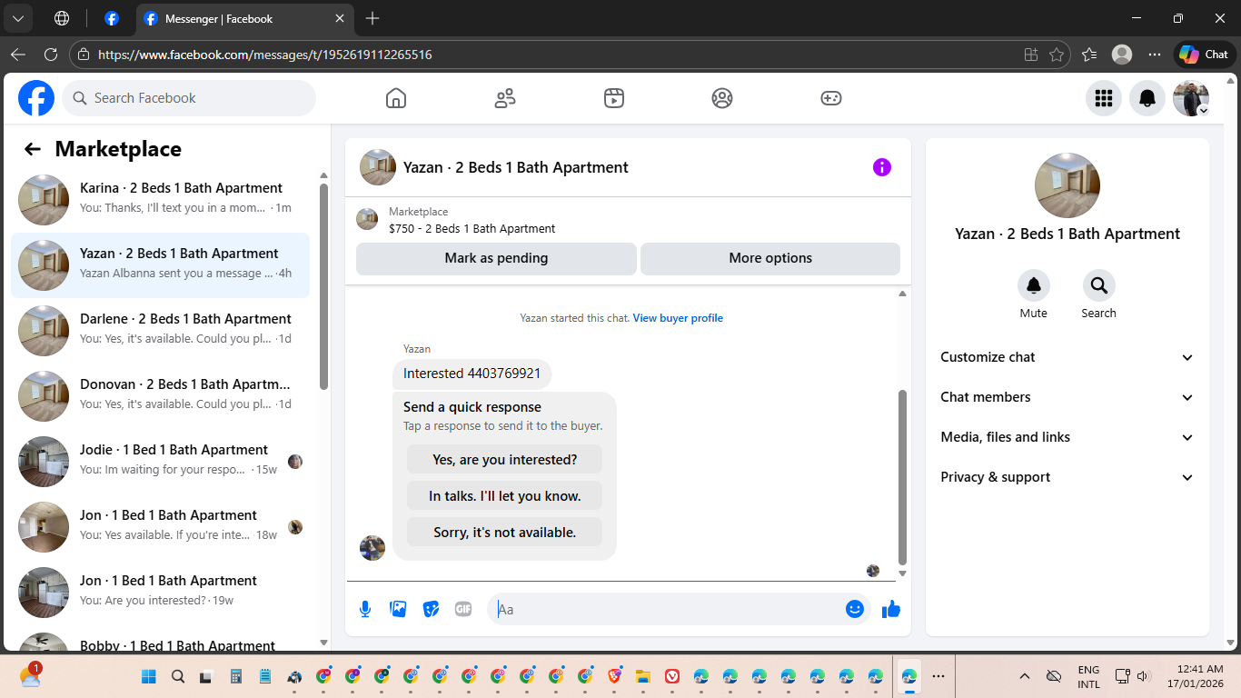Viewport: 1241px width, 698px height.
Task: Open Jodie 1 Bed 1 Bath conversation
Action: click(160, 462)
